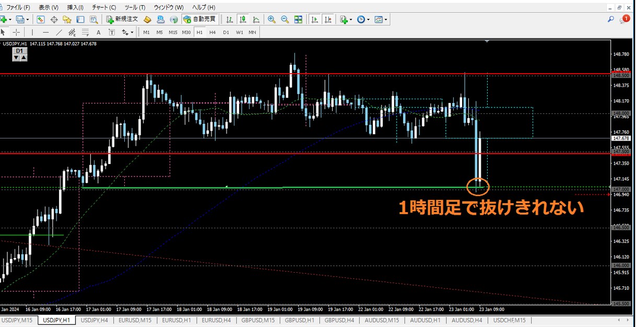
Task: Select the trendline drawing tool
Action: pyautogui.click(x=59, y=32)
